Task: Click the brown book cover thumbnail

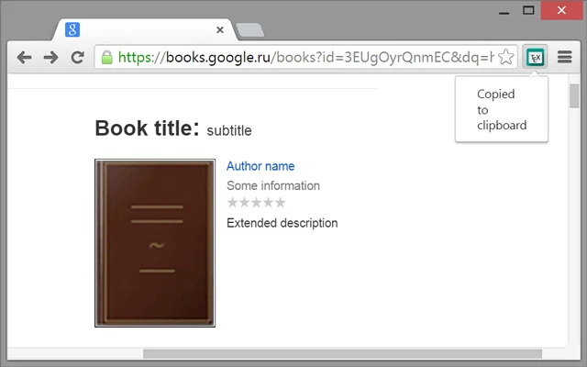Action: tap(155, 243)
